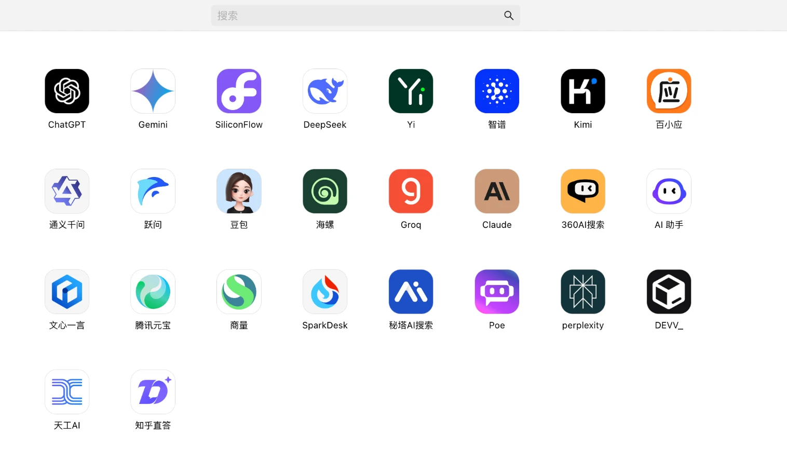
Task: Launch the Gemini app
Action: (x=153, y=91)
